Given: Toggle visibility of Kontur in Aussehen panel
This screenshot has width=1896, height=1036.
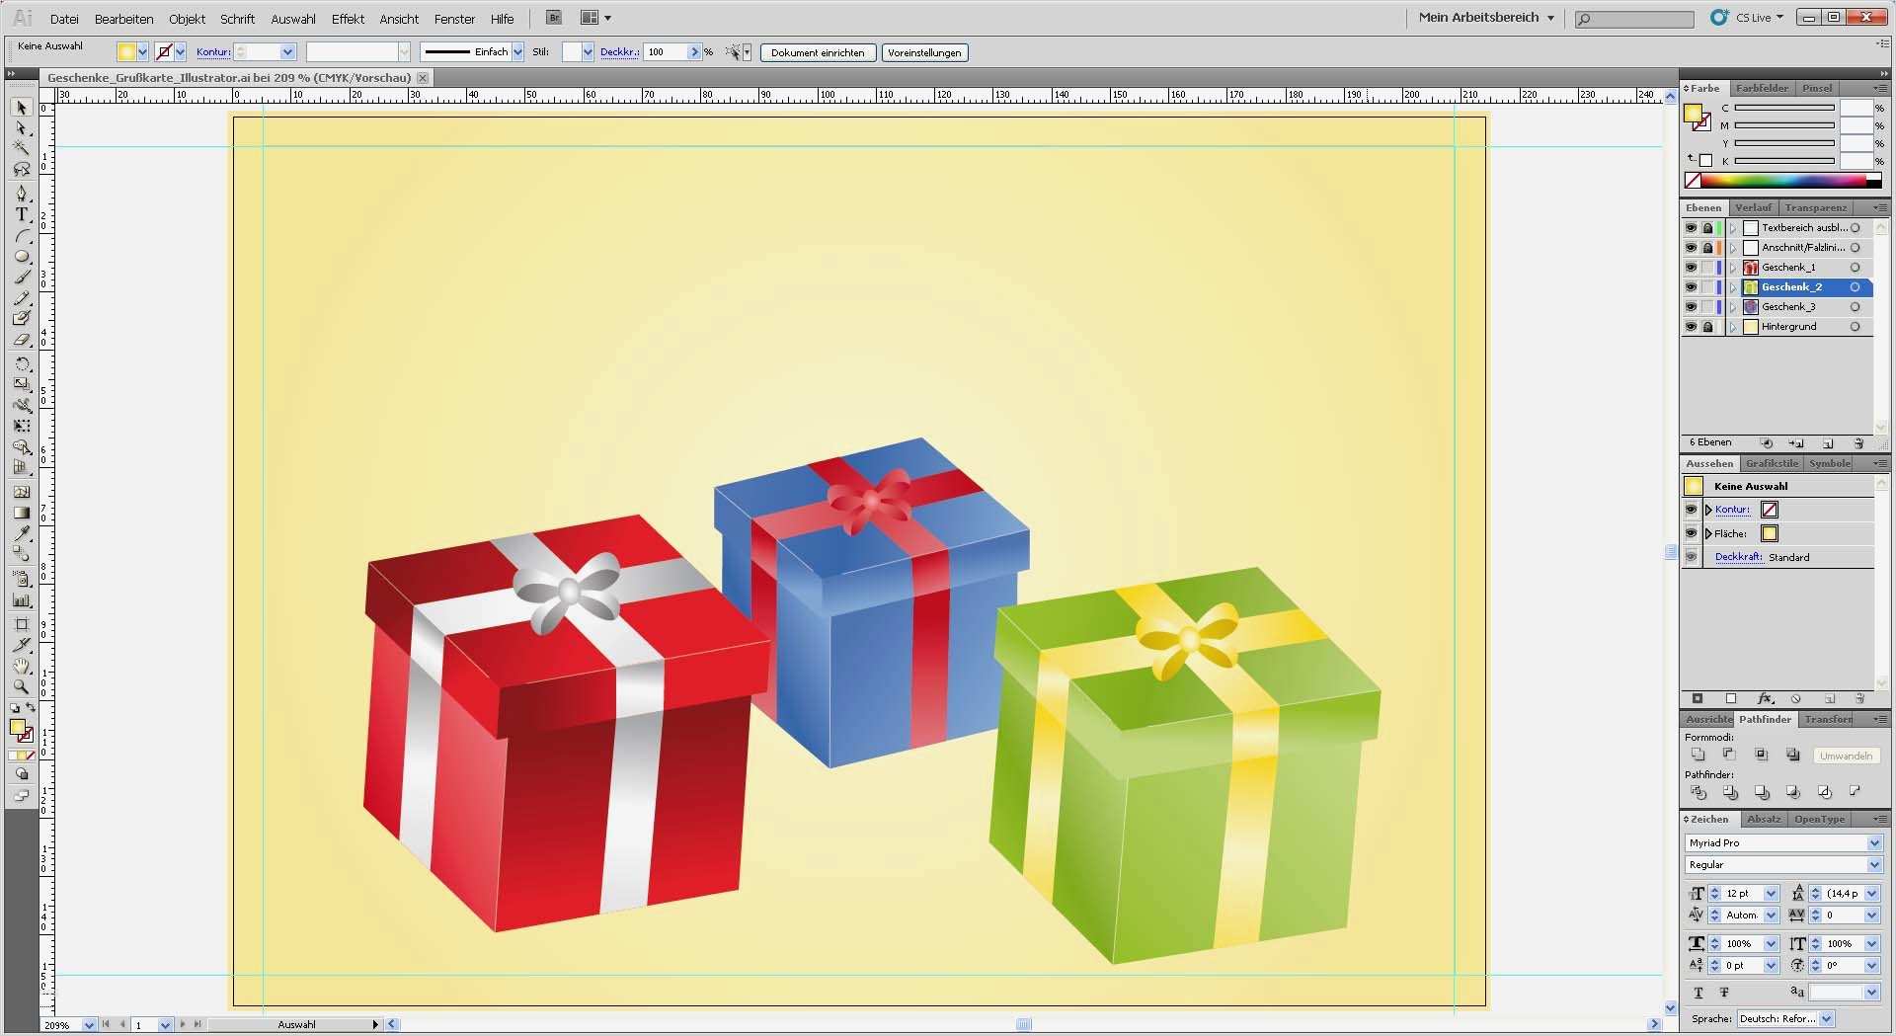Looking at the screenshot, I should 1691,510.
